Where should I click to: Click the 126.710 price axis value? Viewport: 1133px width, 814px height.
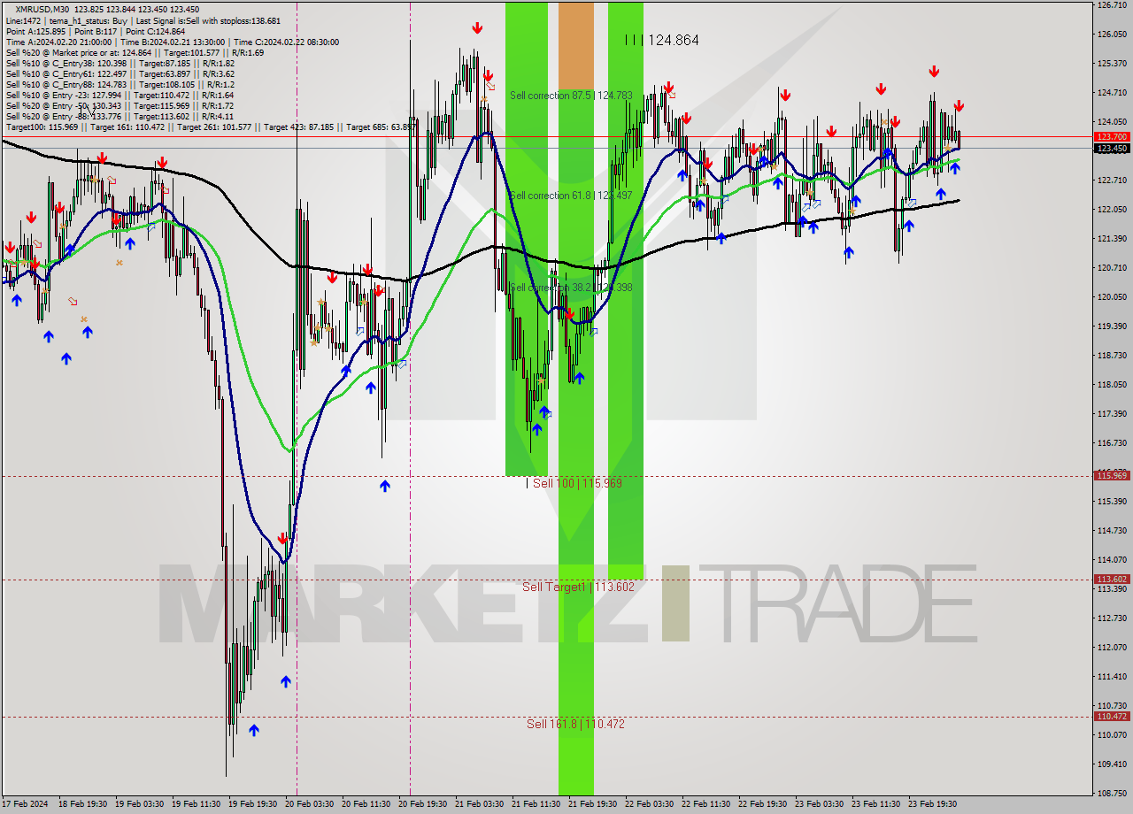click(x=1112, y=5)
